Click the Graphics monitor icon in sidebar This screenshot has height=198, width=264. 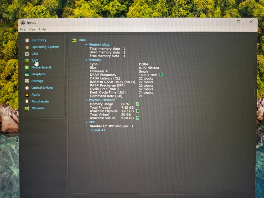coord(27,74)
